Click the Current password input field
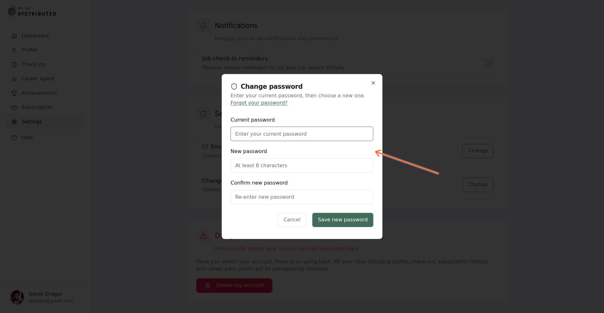This screenshot has height=313, width=604. pyautogui.click(x=302, y=134)
